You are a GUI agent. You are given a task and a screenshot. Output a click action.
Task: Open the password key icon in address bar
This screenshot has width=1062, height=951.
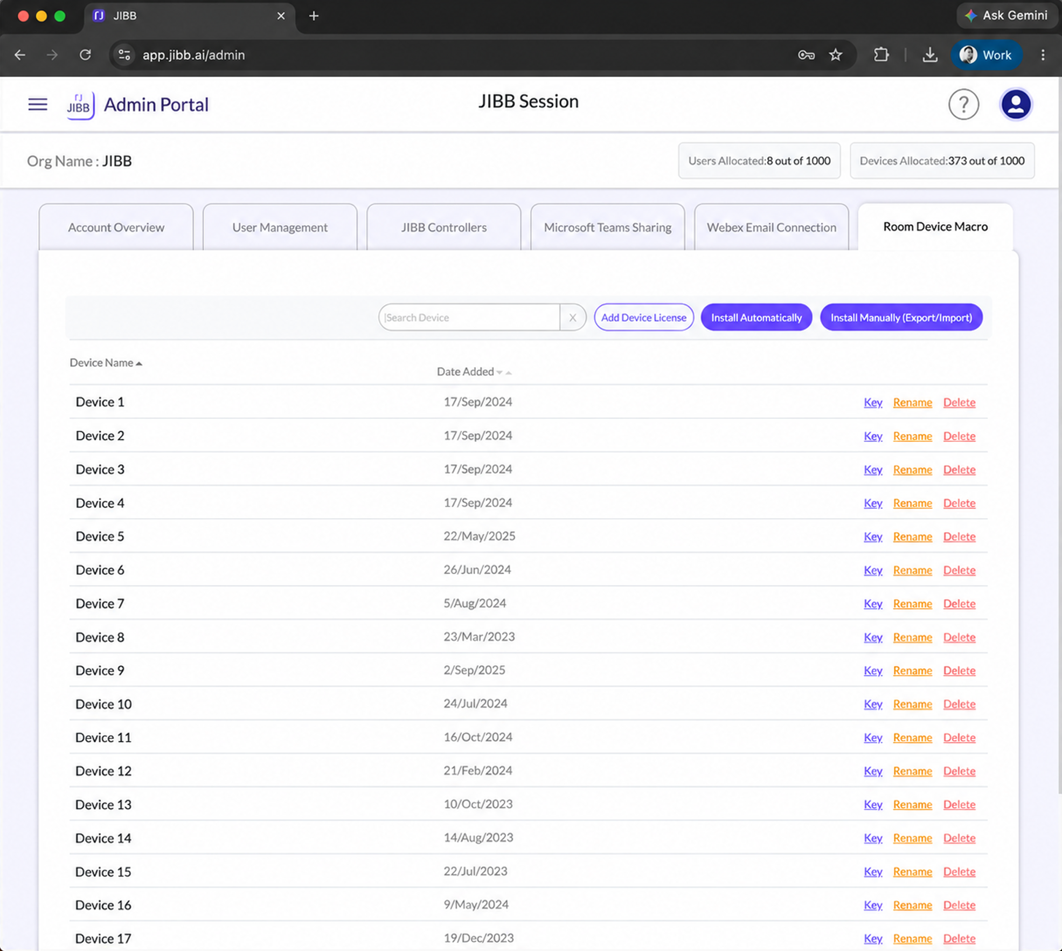806,55
